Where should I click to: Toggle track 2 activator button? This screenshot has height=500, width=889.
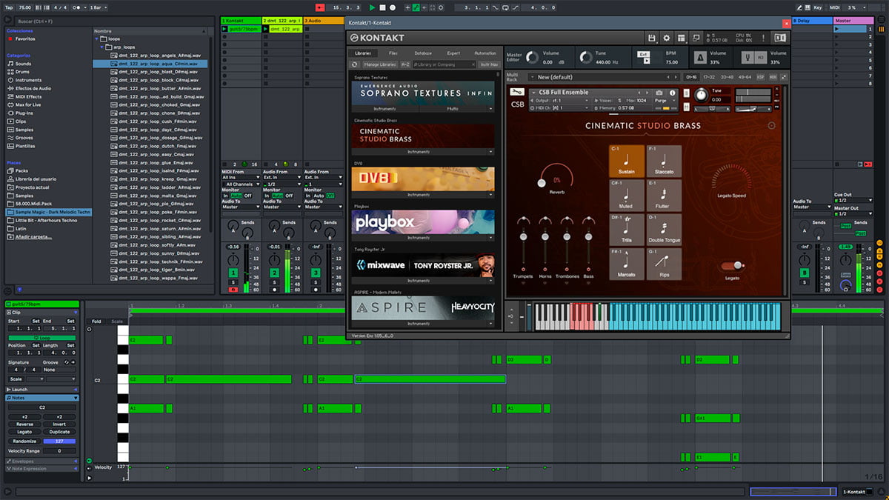point(274,273)
